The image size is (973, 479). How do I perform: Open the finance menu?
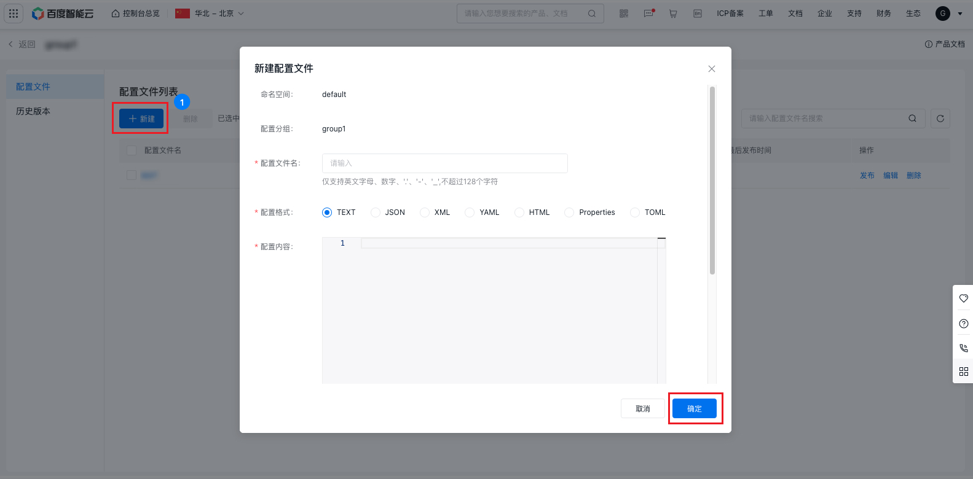click(x=884, y=14)
